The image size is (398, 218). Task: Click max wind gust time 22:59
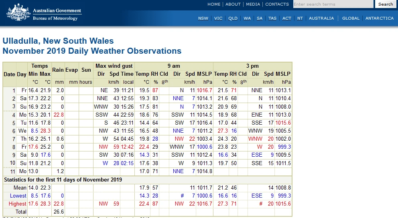tap(127, 115)
